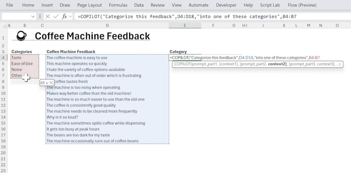Screen dimensions: 351x173
Task: Select 'occasionally runs out of coffee beans' cell
Action: [x=107, y=141]
